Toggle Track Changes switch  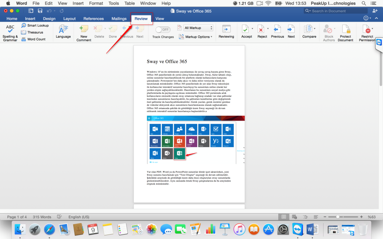tap(163, 30)
